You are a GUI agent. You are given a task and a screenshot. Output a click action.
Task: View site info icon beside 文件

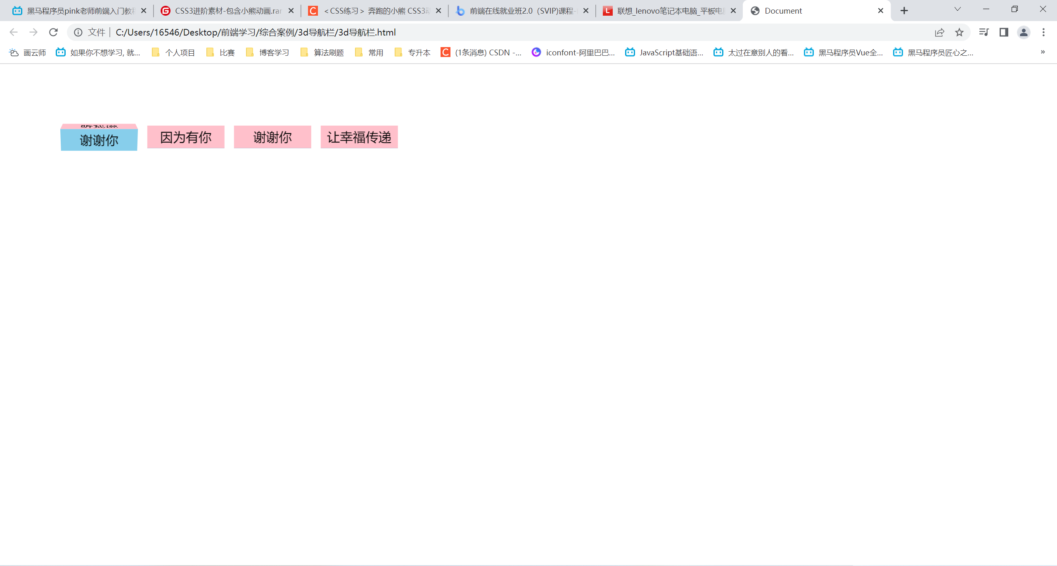tap(78, 32)
